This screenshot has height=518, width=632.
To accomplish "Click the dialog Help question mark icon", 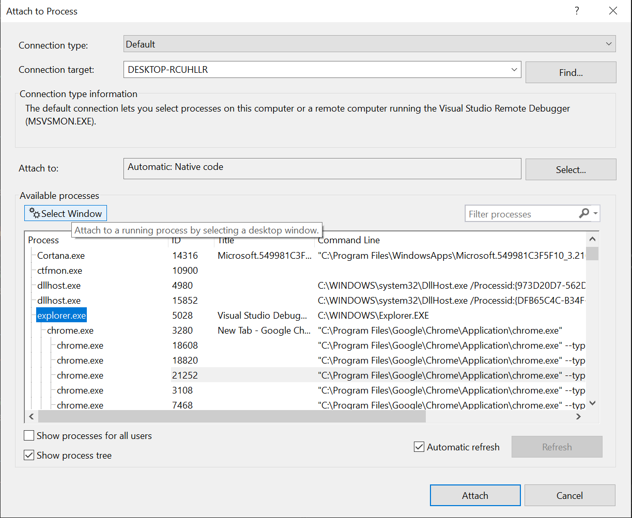I will [576, 10].
